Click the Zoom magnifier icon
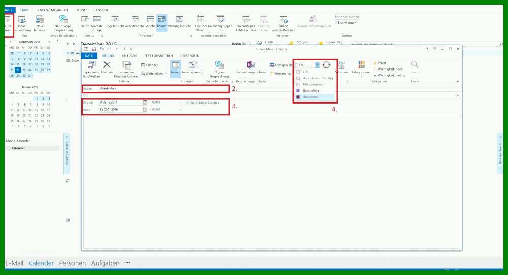This screenshot has height=275, width=508. [x=415, y=65]
